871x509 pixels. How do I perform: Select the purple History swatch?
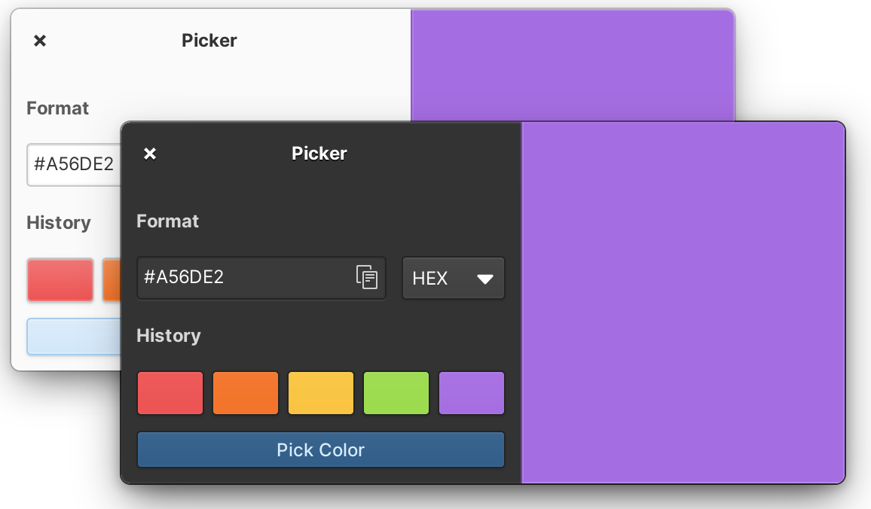[471, 392]
